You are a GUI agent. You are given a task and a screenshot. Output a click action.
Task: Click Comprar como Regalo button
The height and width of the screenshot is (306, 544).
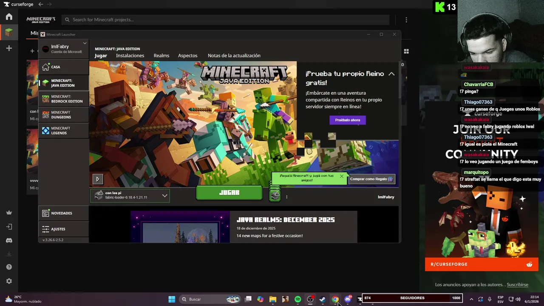[372, 179]
